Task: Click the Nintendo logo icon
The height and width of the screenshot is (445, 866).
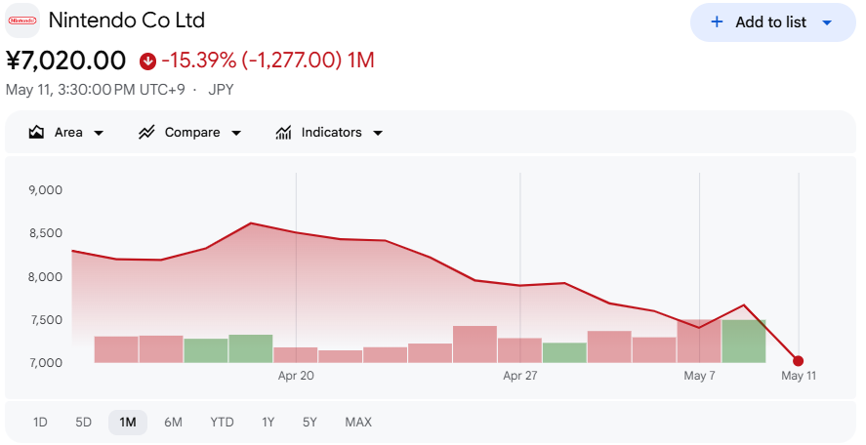Action: click(x=22, y=20)
